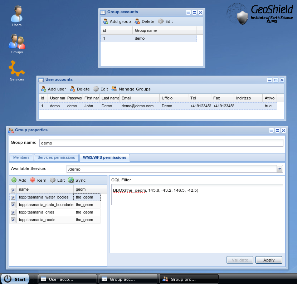Expand the Available Service dropdown
Screen dimensions: 297x284
pos(279,169)
